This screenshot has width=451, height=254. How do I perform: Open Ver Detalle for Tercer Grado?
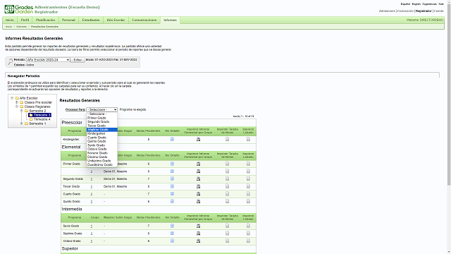(x=172, y=186)
